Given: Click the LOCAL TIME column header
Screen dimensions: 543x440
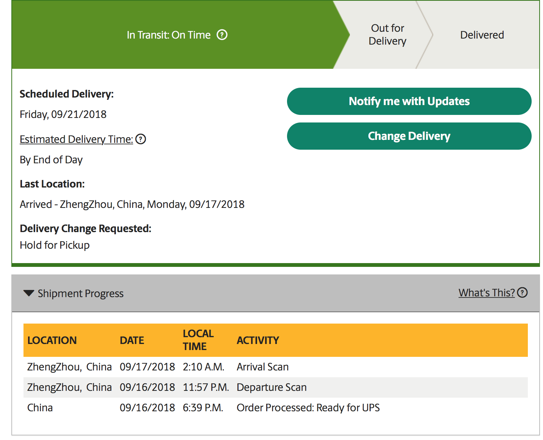Looking at the screenshot, I should tap(198, 340).
